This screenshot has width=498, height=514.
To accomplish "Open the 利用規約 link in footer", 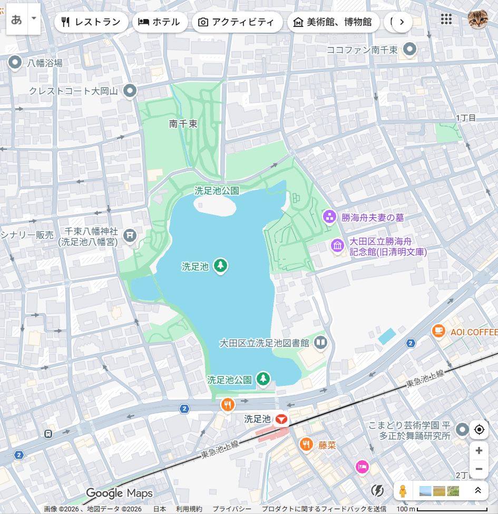I will click(189, 509).
